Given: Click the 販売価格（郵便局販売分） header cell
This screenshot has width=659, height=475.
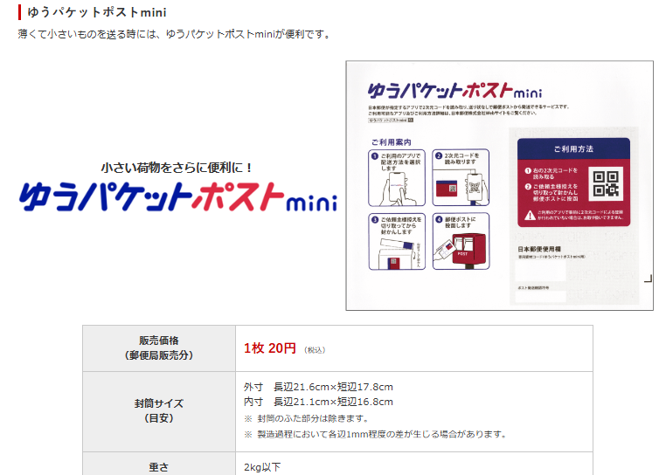Looking at the screenshot, I should (159, 348).
